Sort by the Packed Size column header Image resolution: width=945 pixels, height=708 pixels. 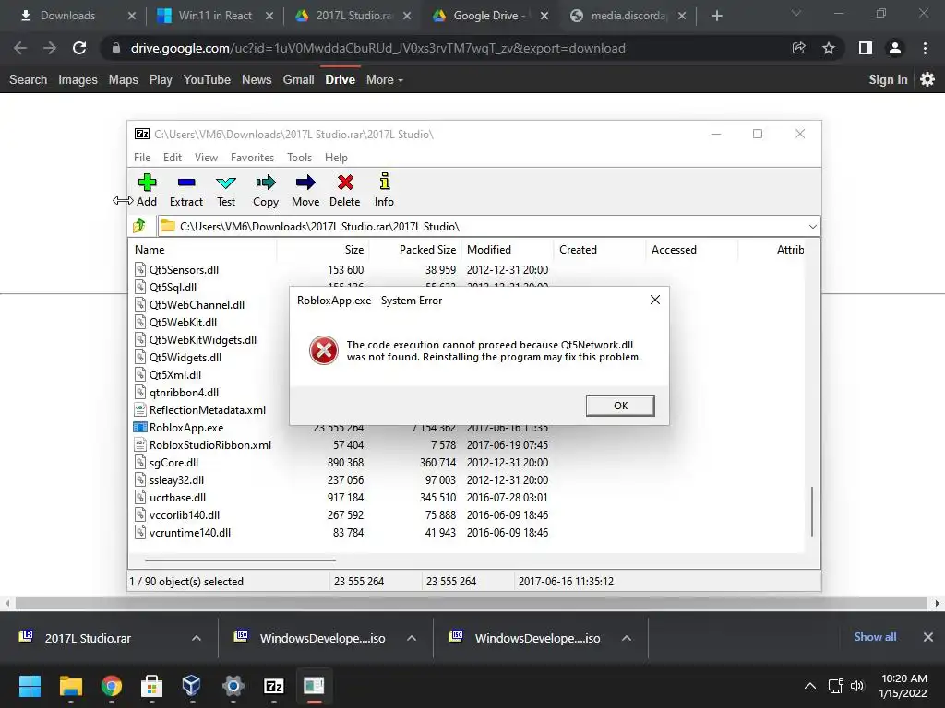tap(415, 249)
